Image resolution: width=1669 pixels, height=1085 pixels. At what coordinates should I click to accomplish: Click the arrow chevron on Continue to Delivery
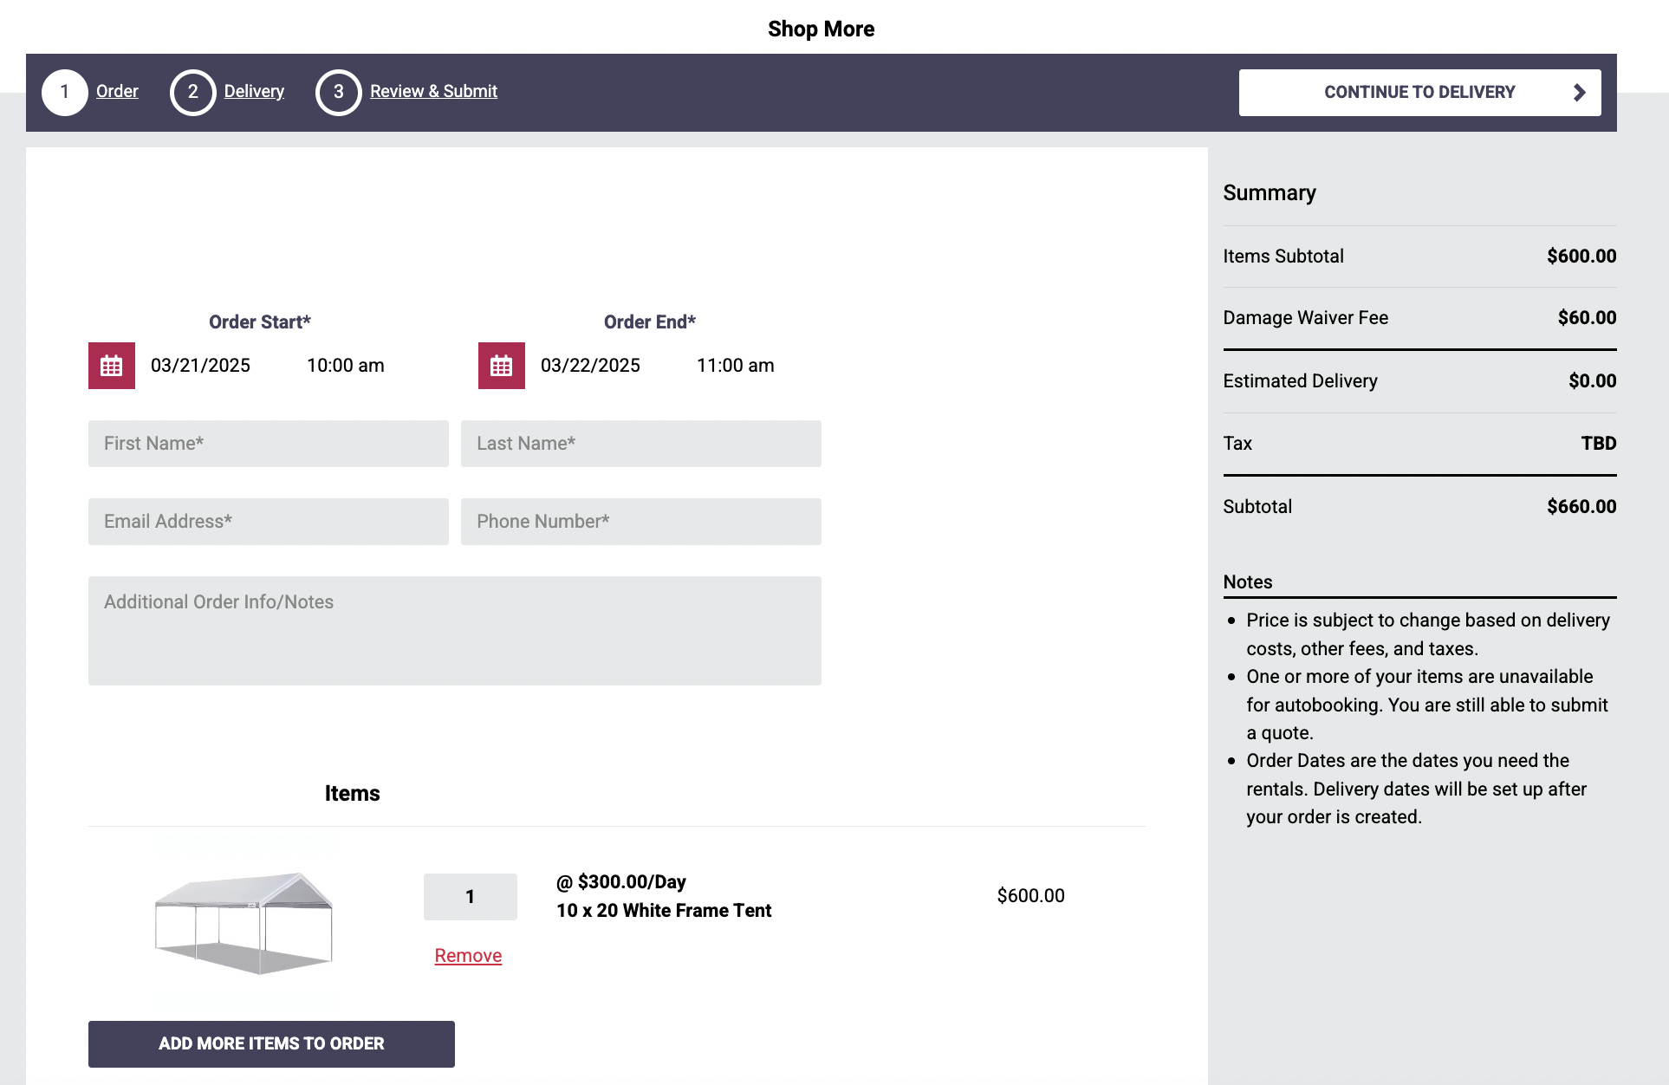[x=1579, y=92]
